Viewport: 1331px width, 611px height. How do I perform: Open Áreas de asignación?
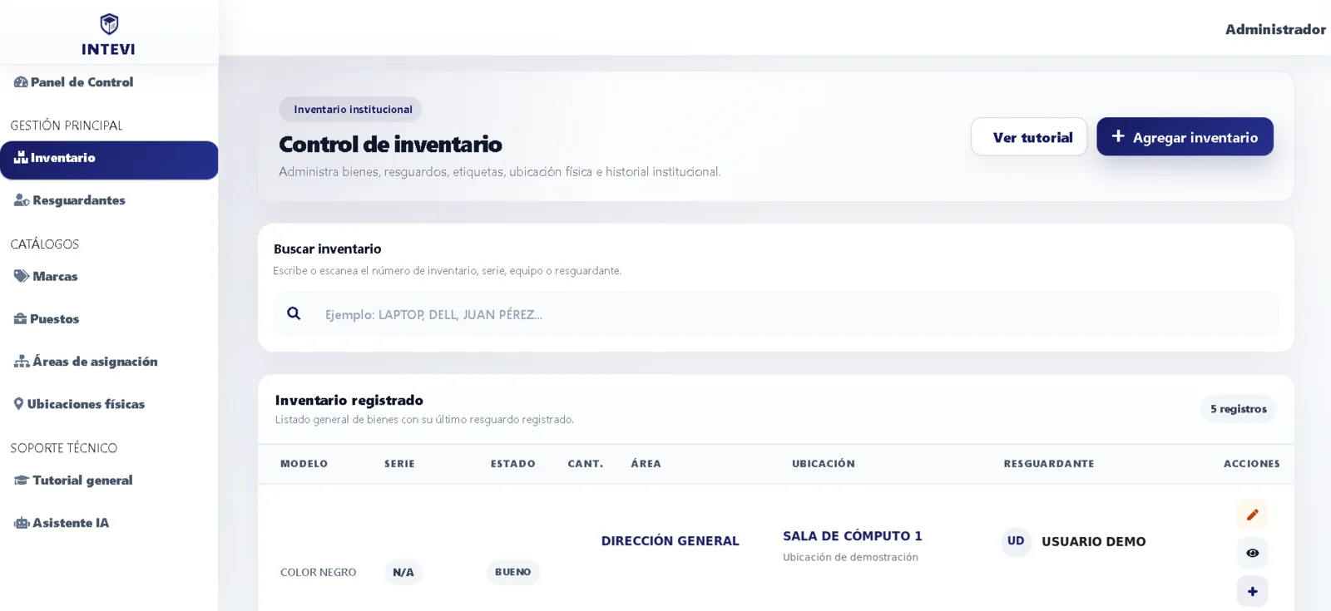coord(86,362)
